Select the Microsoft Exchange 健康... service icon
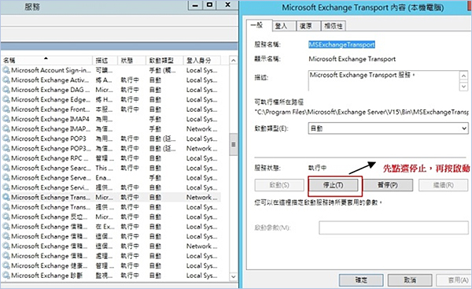 click(x=6, y=265)
